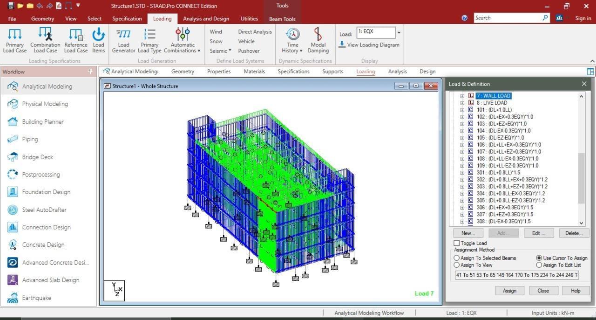Click Sign in
Image resolution: width=596 pixels, height=320 pixels.
583,19
